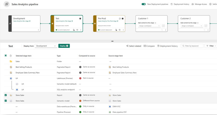The width and height of the screenshot is (217, 115).
Task: Open Customer 1 Assign a workspace dropdown
Action: (x=149, y=26)
